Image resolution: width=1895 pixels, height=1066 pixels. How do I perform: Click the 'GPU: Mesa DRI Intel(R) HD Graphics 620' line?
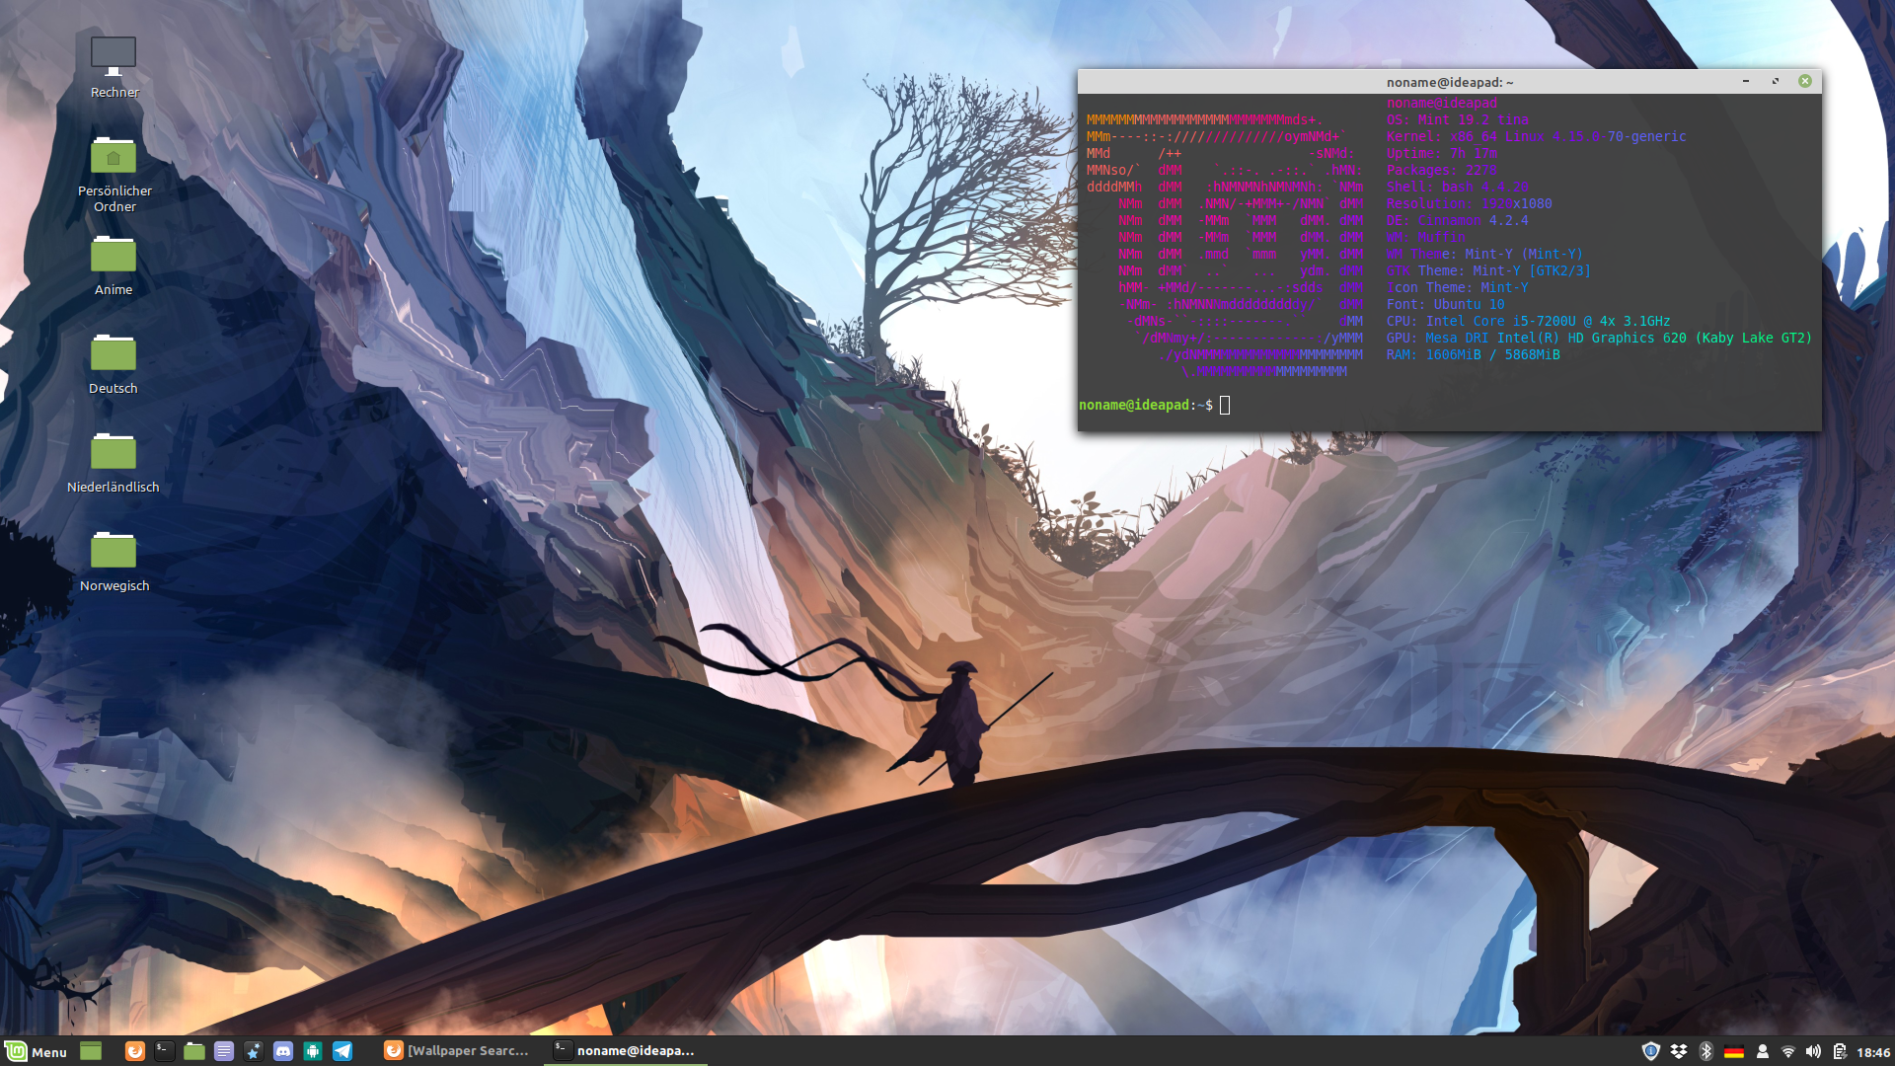click(x=1599, y=338)
